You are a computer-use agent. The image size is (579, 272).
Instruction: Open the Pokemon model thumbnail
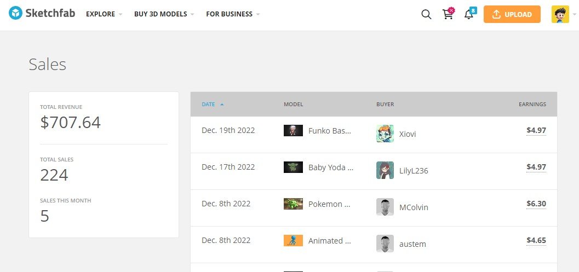coord(293,204)
